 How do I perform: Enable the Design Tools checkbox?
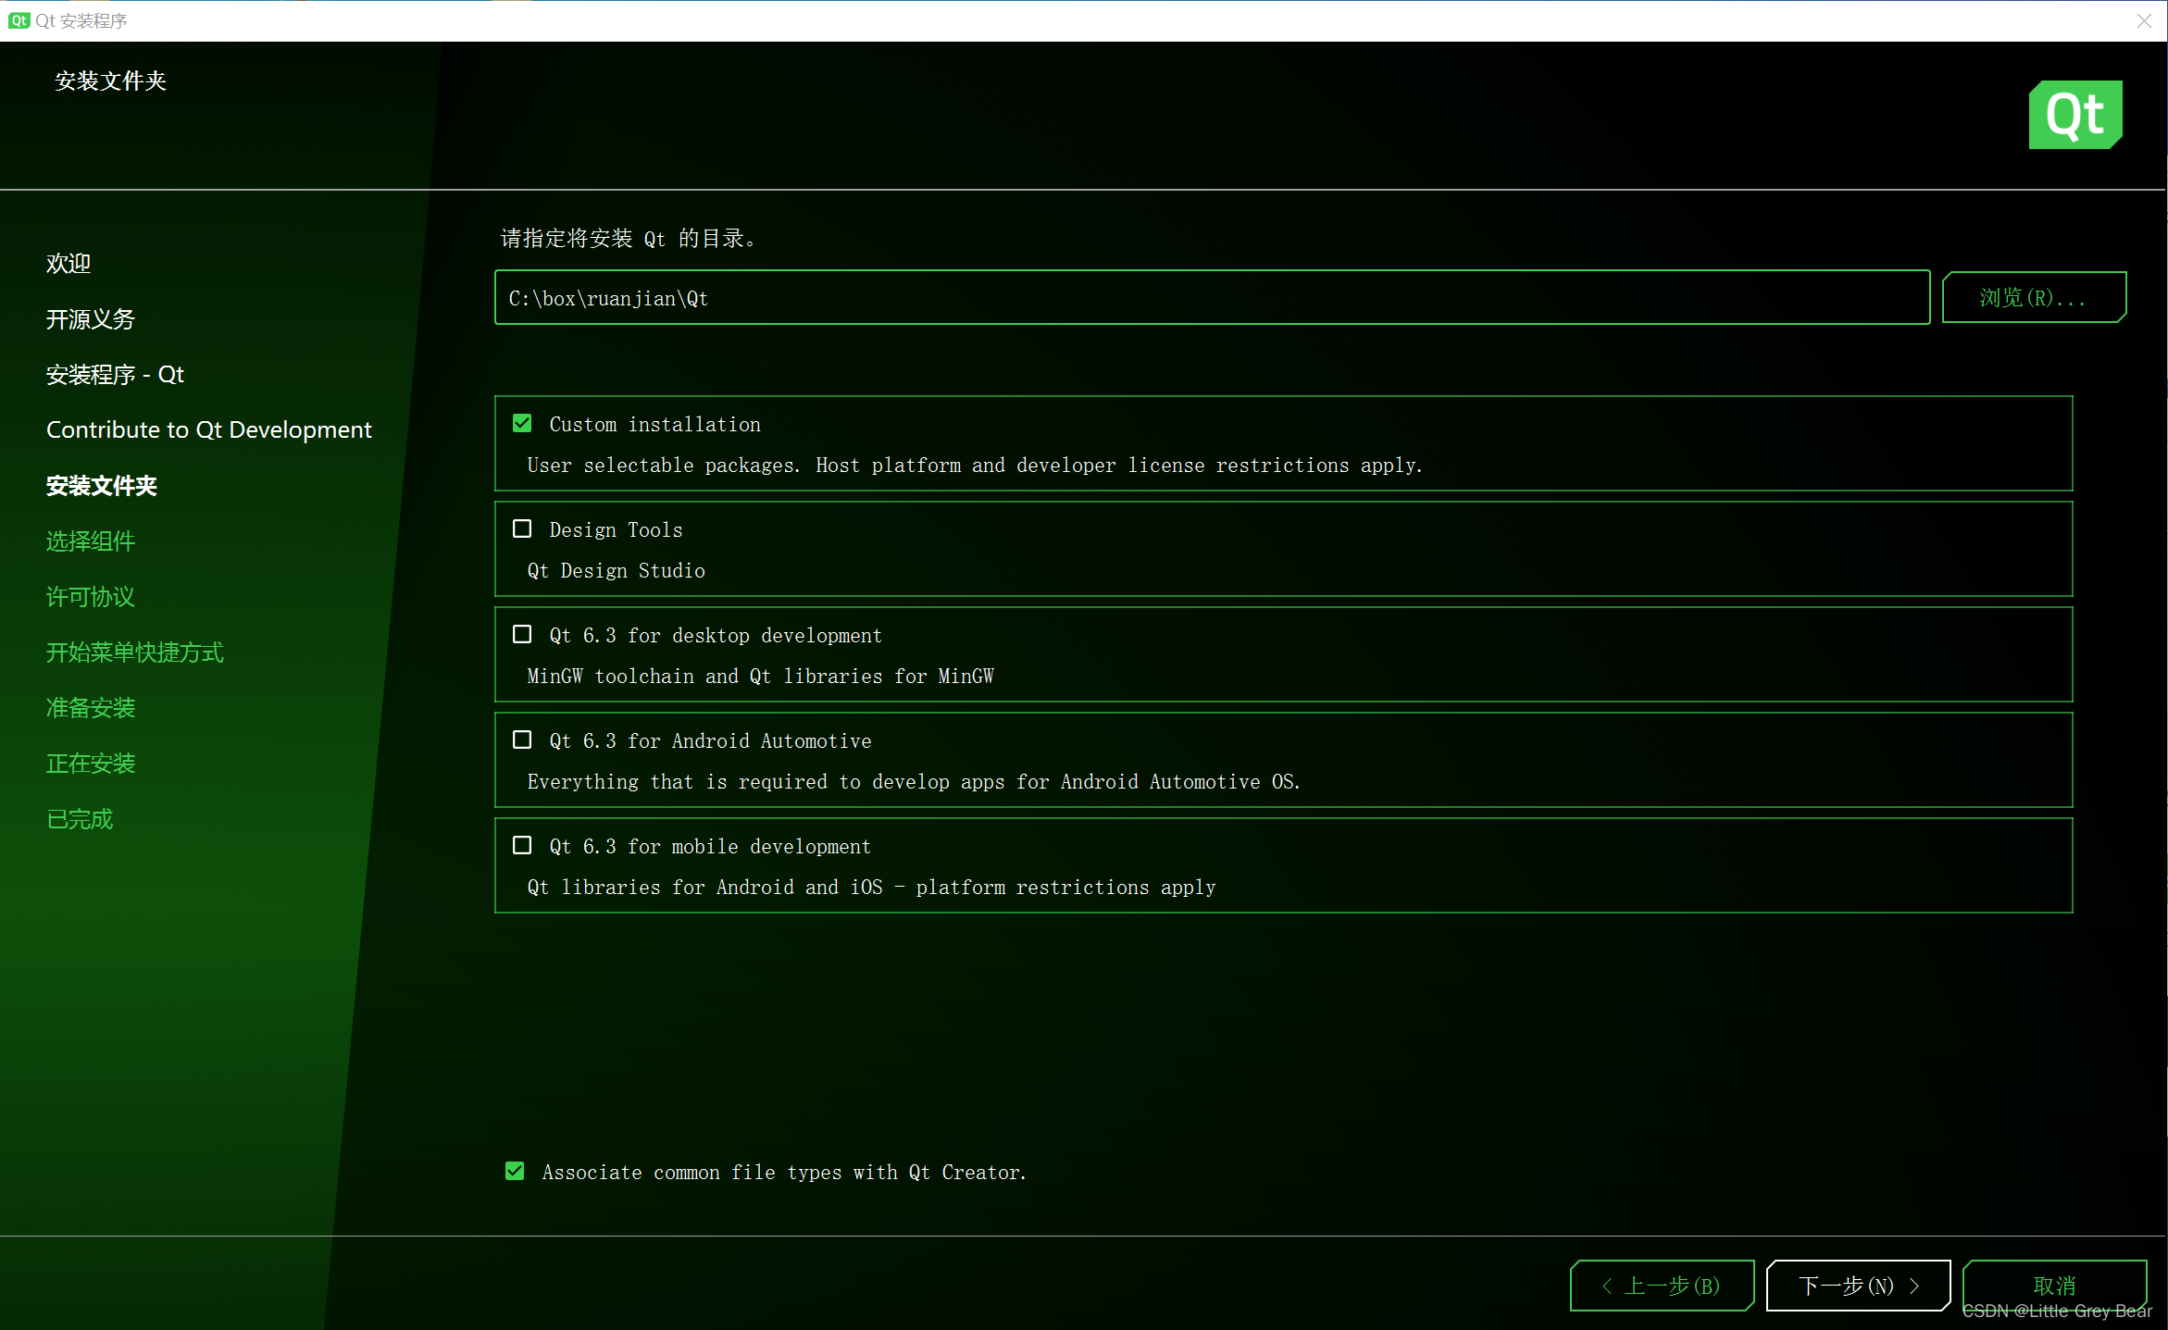coord(522,528)
